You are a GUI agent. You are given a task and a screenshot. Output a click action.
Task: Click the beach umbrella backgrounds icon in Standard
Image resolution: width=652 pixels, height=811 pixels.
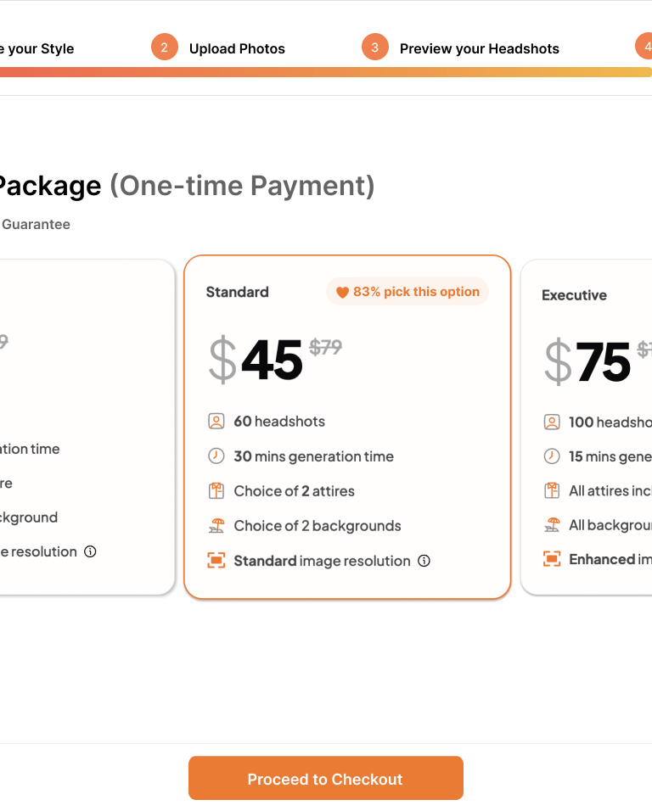pyautogui.click(x=216, y=525)
